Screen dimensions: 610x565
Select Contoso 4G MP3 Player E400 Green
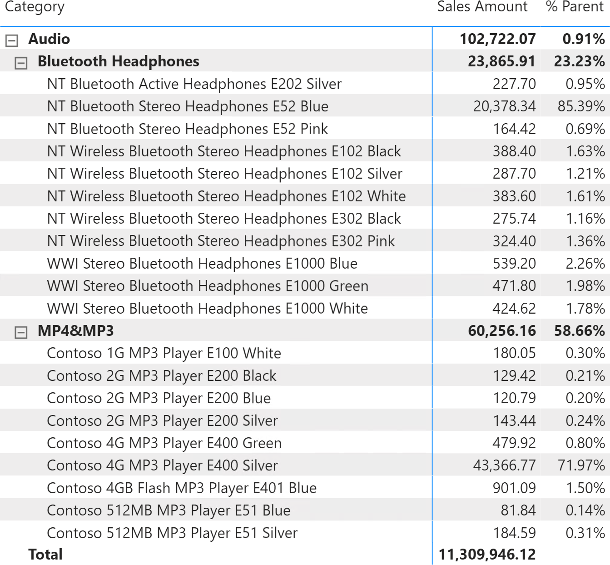[x=164, y=443]
